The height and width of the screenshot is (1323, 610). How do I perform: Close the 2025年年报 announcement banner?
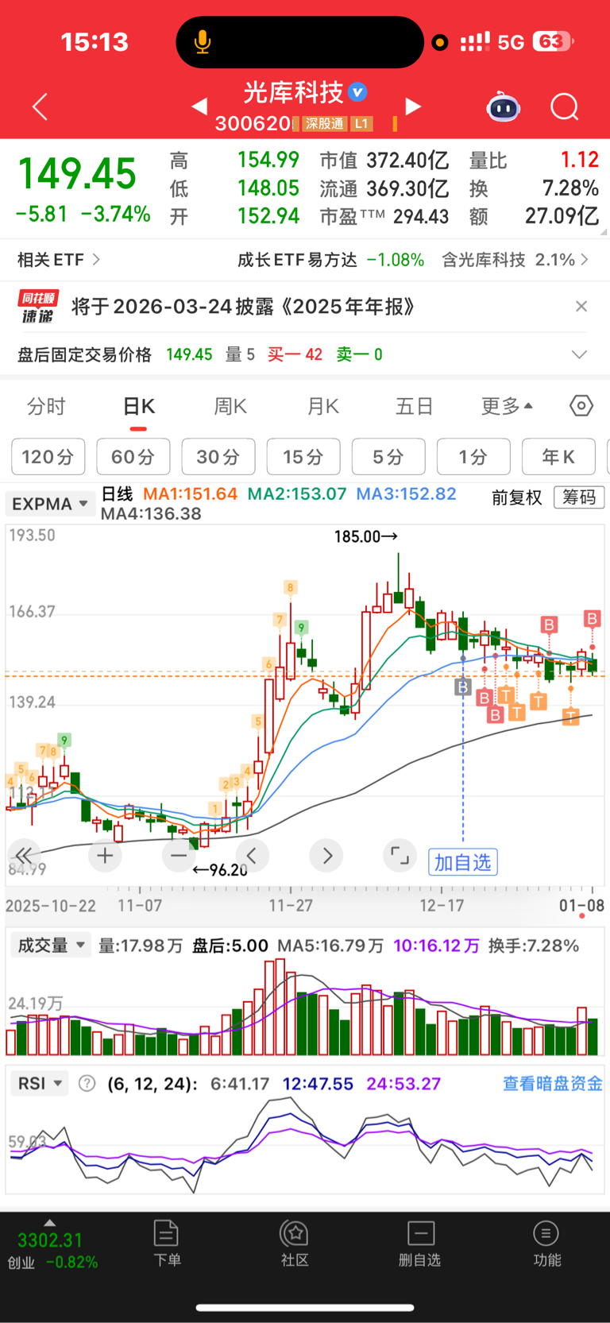[581, 307]
